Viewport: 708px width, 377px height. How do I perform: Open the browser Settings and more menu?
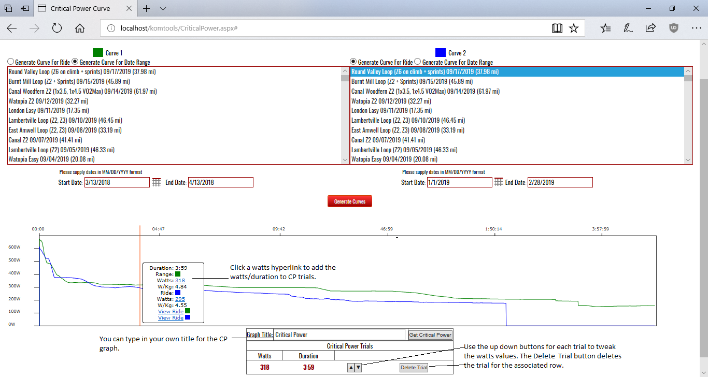(696, 28)
